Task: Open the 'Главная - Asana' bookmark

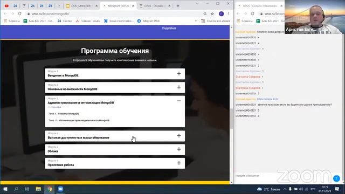Action: click(x=88, y=21)
